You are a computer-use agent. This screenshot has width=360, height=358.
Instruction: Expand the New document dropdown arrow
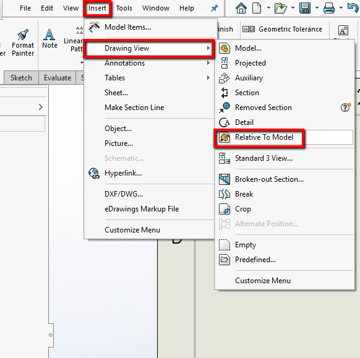(x=268, y=8)
